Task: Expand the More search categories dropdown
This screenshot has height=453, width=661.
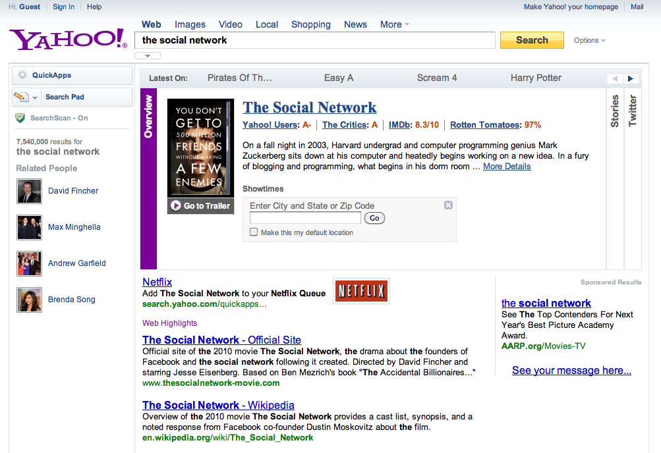Action: pyautogui.click(x=395, y=24)
